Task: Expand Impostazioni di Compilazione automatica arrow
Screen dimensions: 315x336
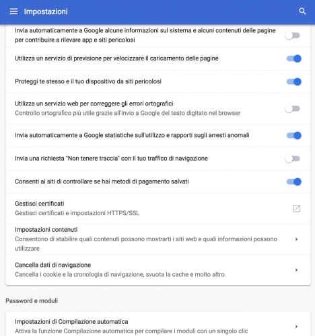Action: coord(296,327)
